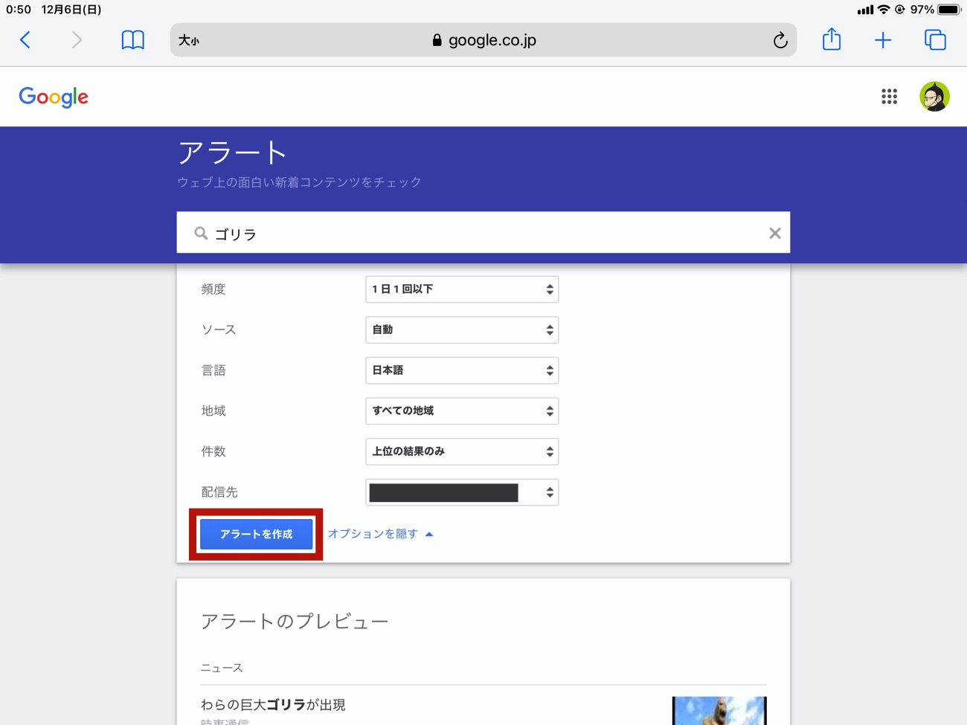Click the 頻度 label
The width and height of the screenshot is (967, 725).
click(213, 289)
